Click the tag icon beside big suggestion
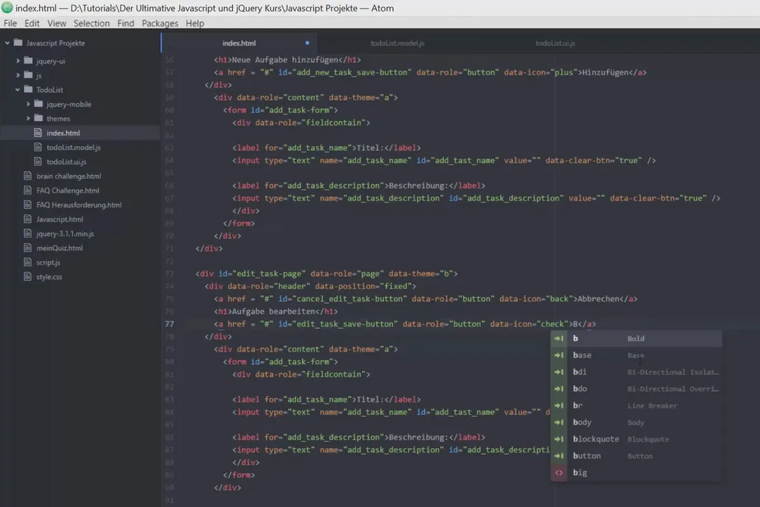The height and width of the screenshot is (507, 760). coord(559,473)
